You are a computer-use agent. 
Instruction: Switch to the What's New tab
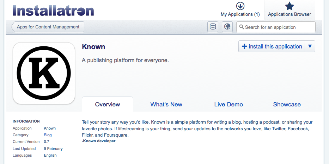point(166,104)
